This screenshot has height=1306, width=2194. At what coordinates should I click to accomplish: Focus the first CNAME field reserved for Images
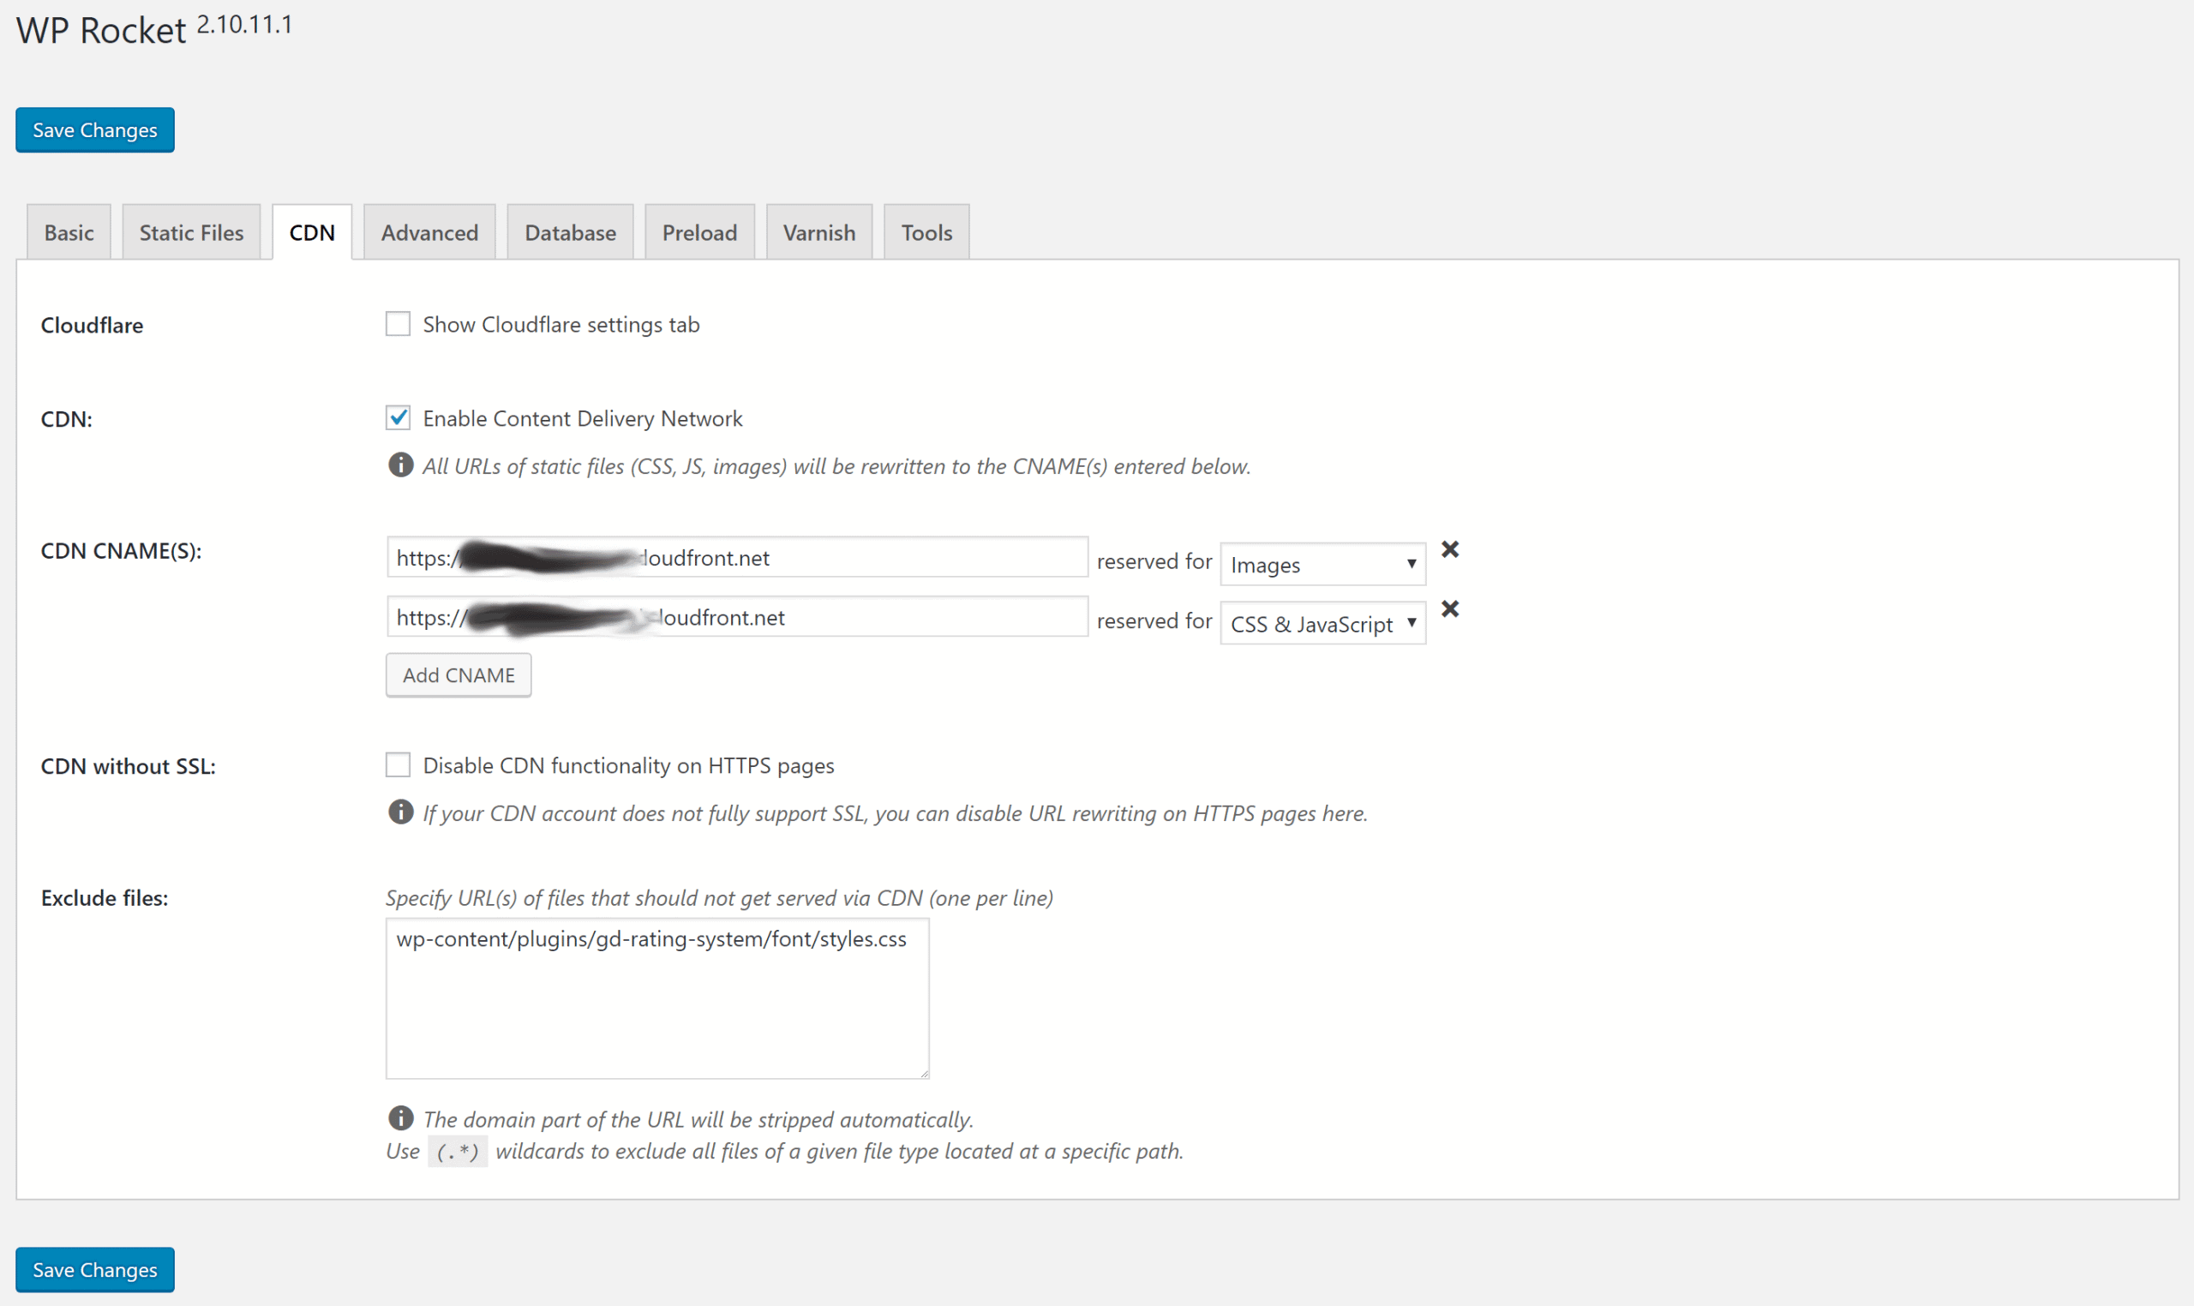(x=738, y=557)
